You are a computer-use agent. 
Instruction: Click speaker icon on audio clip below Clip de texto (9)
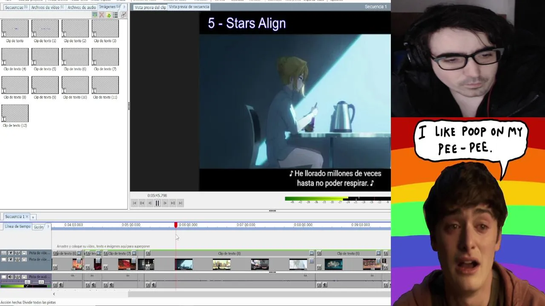coord(325,284)
